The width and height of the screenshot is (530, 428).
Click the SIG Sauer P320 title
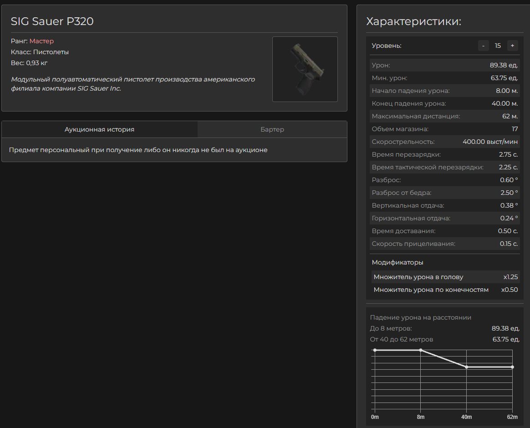[x=52, y=21]
